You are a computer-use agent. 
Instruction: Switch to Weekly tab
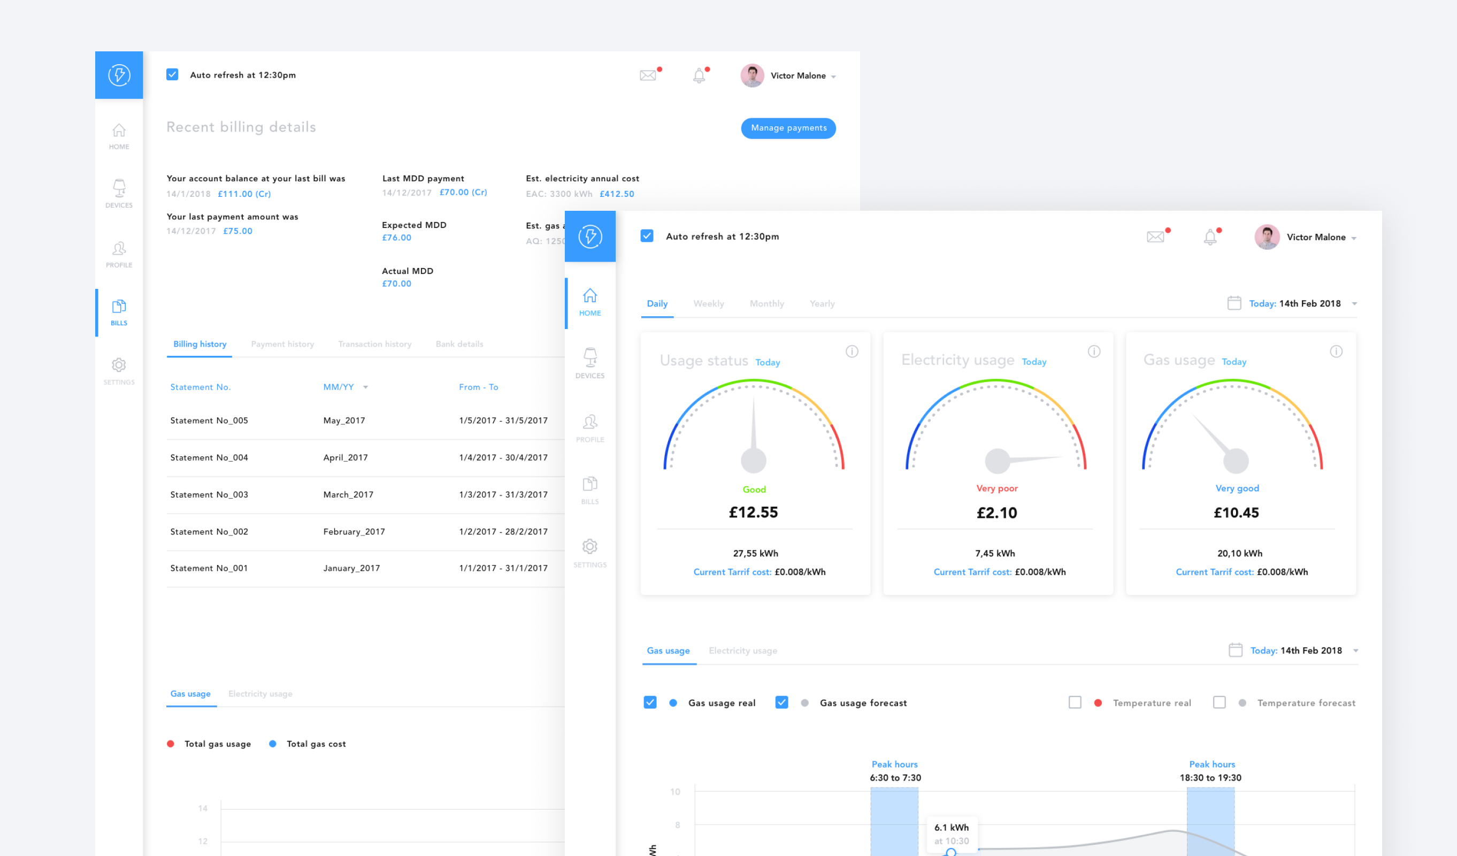708,304
